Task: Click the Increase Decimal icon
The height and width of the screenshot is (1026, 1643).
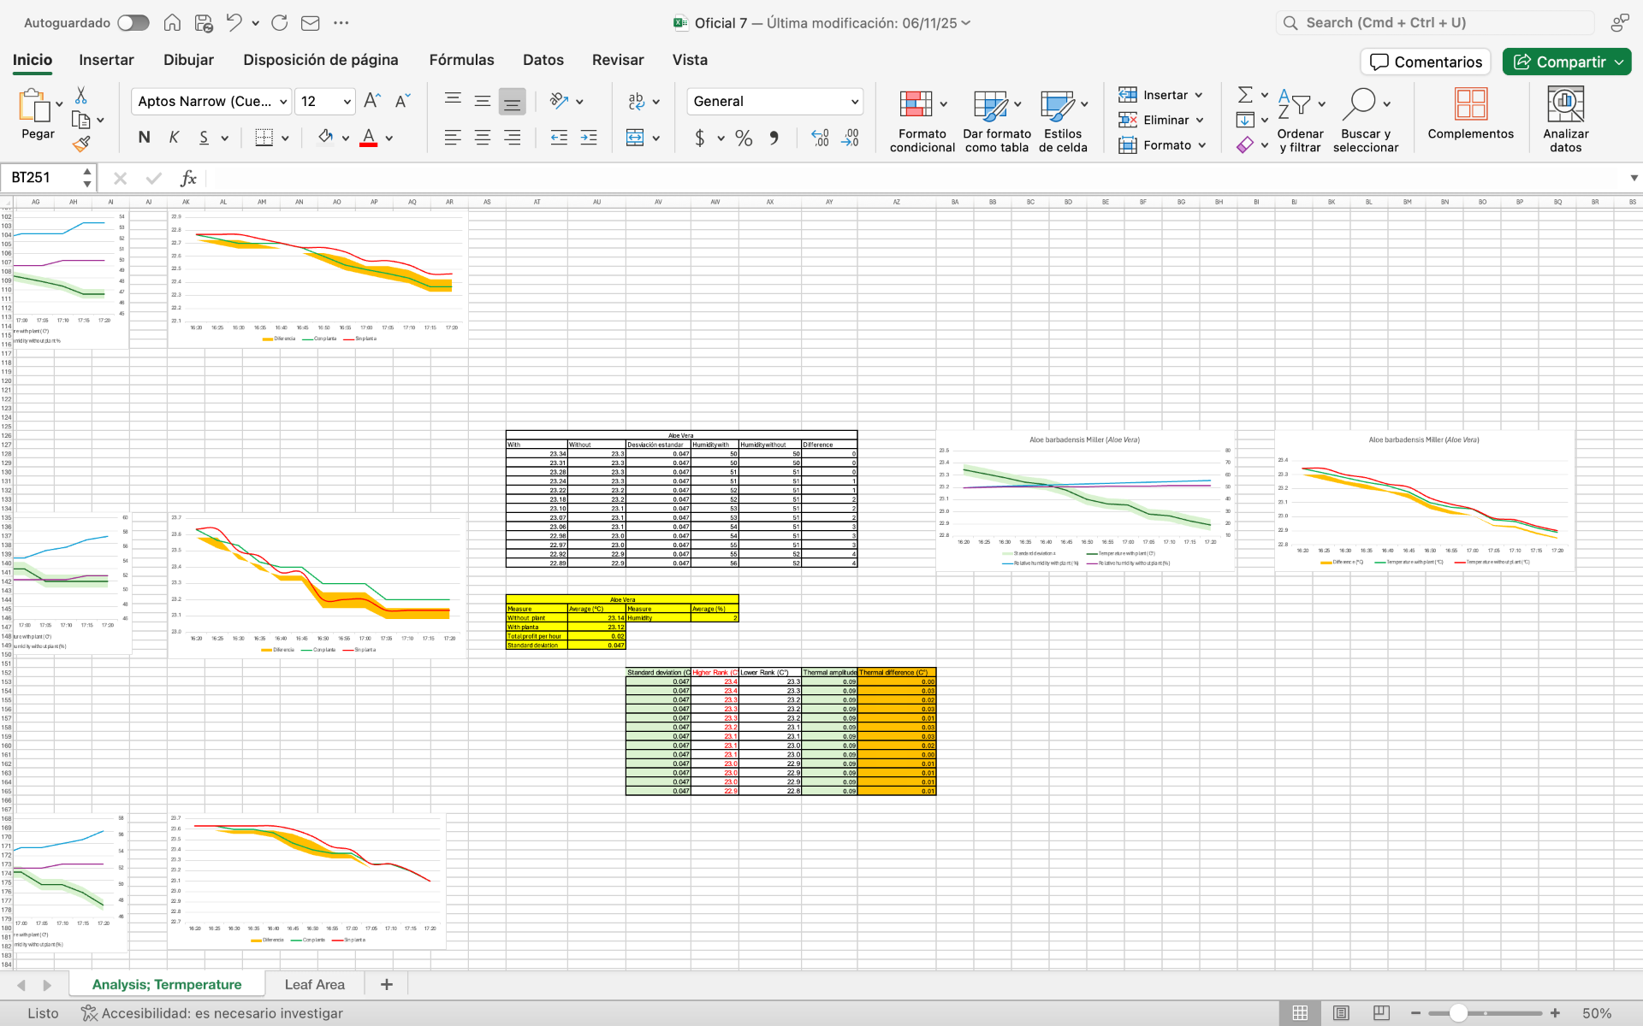Action: (x=820, y=138)
